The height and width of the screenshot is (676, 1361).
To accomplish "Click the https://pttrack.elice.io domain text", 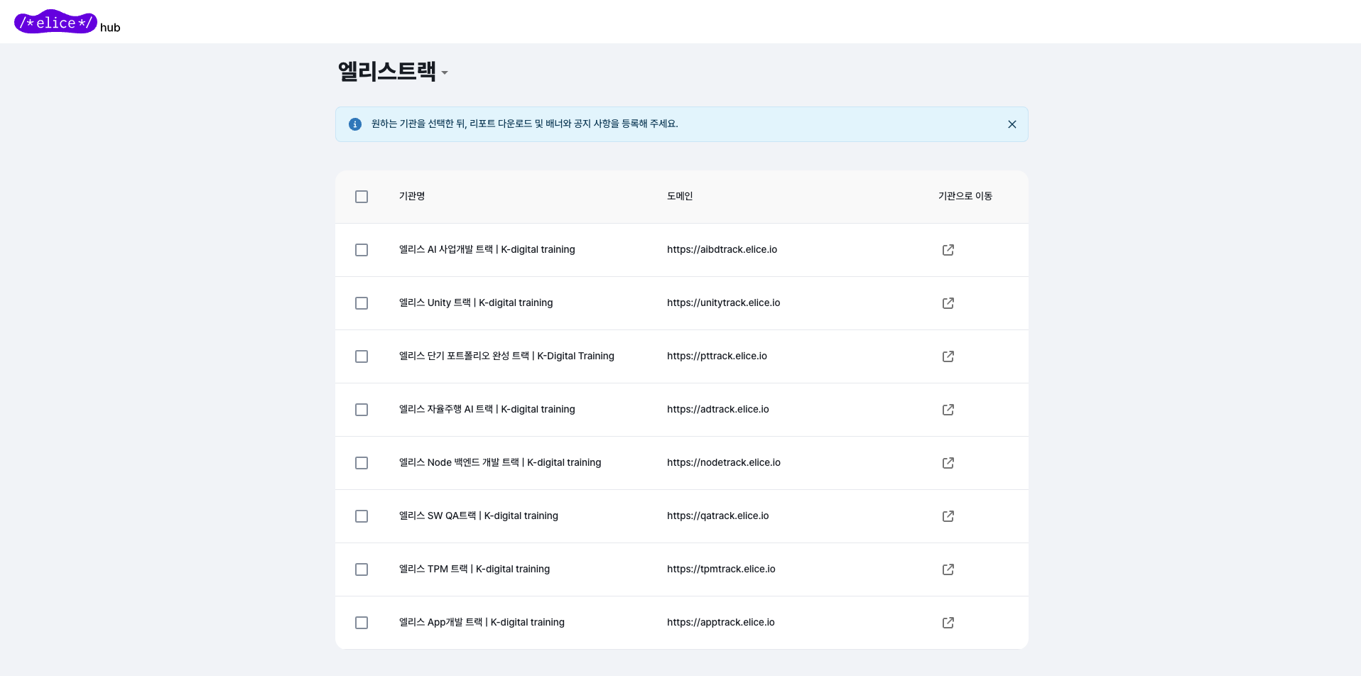I will pyautogui.click(x=717, y=356).
